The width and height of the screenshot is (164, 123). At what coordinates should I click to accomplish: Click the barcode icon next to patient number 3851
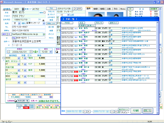tap(23, 9)
